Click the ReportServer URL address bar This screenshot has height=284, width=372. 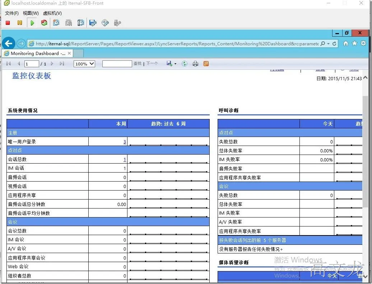(177, 44)
